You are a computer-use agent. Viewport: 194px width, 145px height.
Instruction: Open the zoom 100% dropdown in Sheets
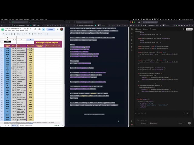tap(19, 34)
